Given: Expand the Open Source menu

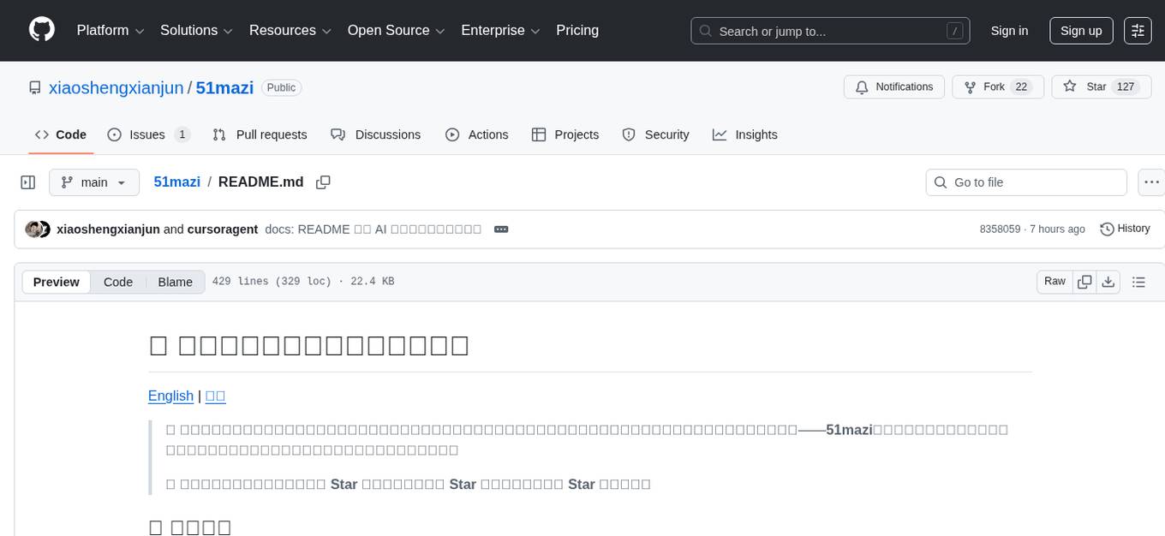Looking at the screenshot, I should pyautogui.click(x=396, y=31).
